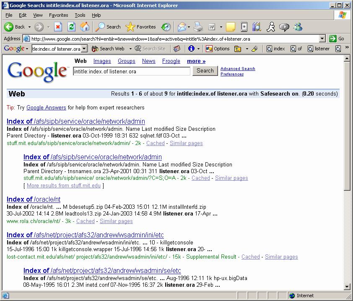Viewport: 353px width, 301px height.
Task: Open the File menu
Action: 9,15
